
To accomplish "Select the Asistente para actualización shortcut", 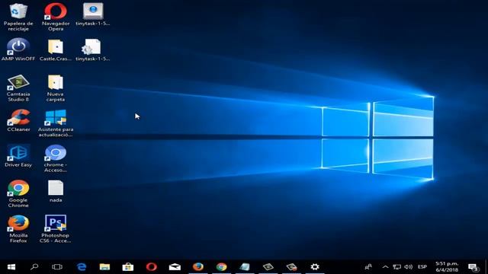I will click(x=56, y=123).
